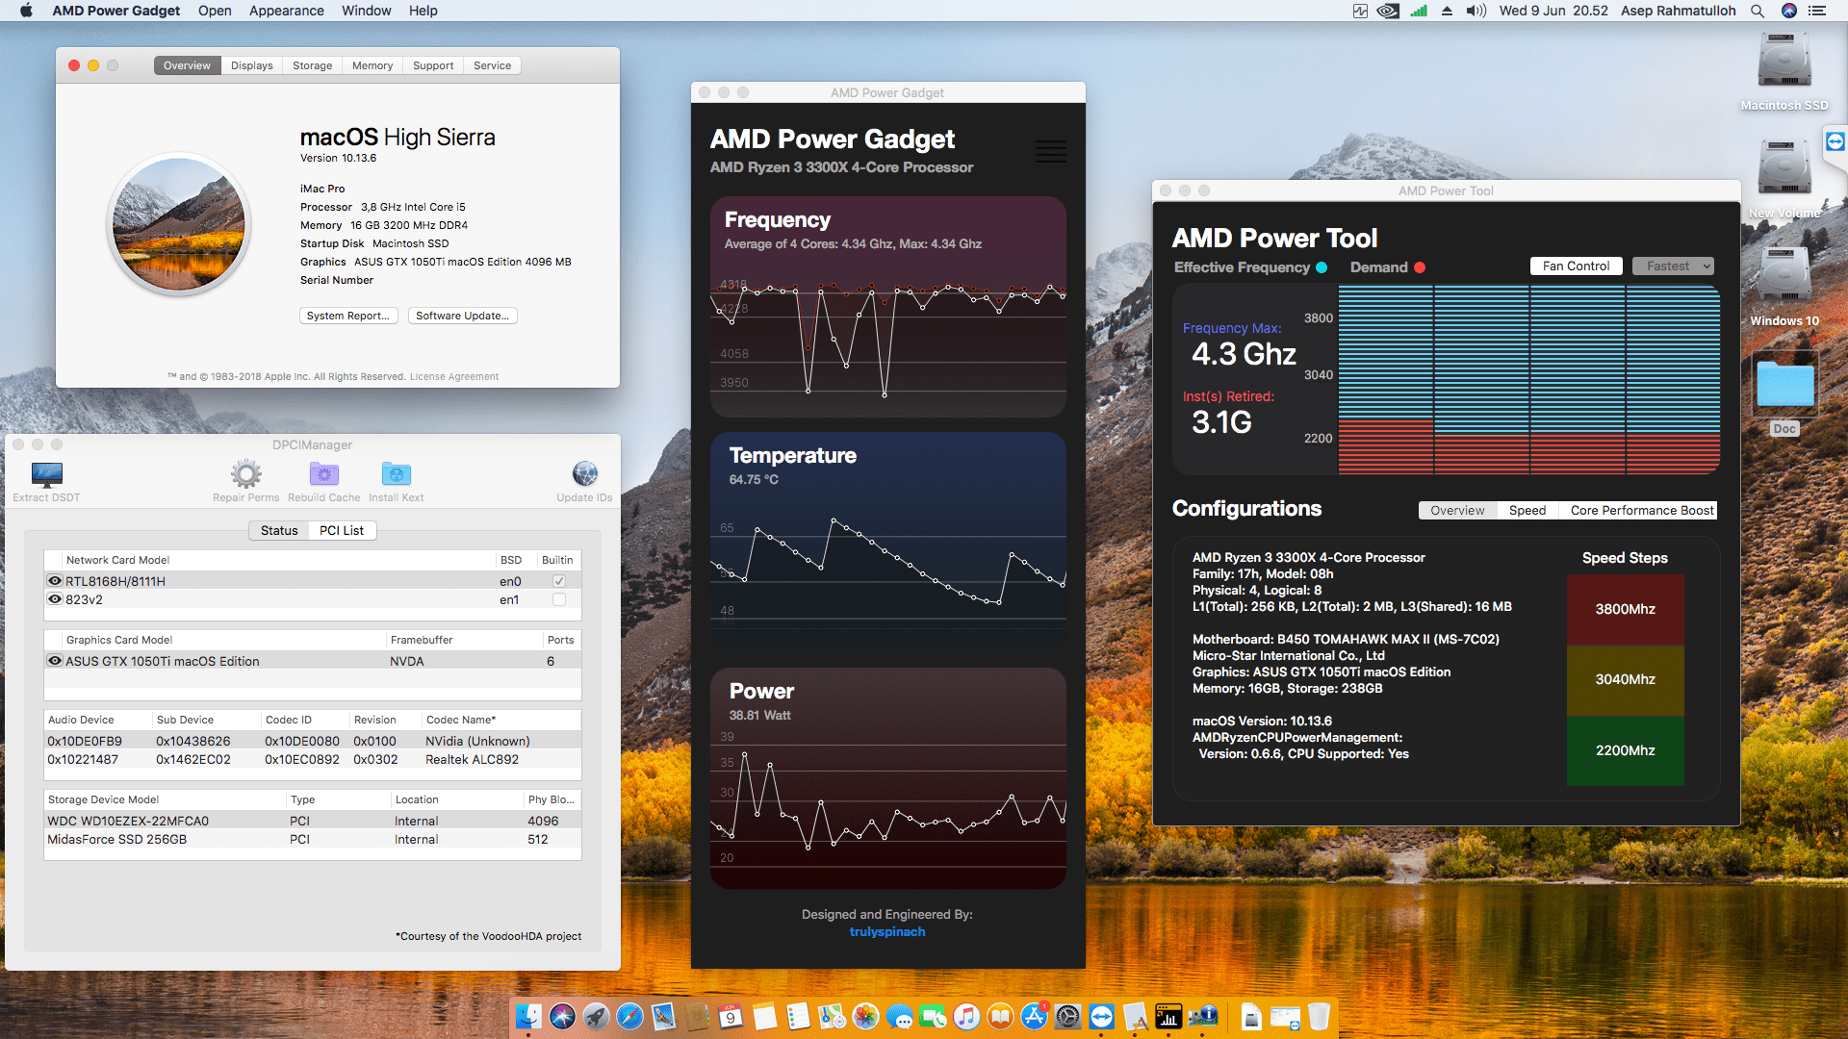The height and width of the screenshot is (1039, 1848).
Task: Open Messages from the Dock
Action: tap(899, 1016)
